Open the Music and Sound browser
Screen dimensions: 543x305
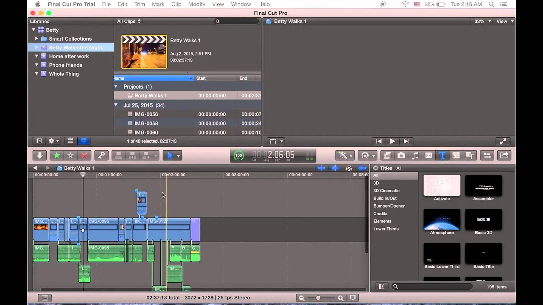(415, 155)
